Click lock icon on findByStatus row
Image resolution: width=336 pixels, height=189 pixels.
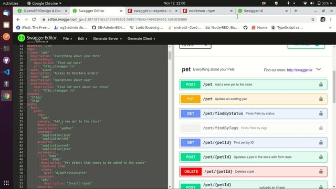tap(321, 113)
